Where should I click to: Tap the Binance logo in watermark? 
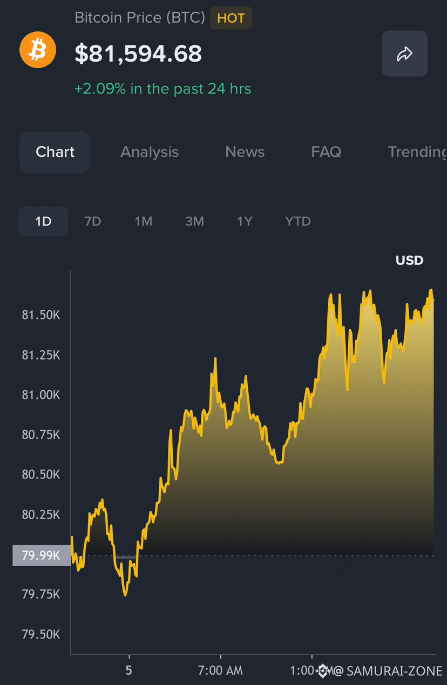(x=323, y=671)
